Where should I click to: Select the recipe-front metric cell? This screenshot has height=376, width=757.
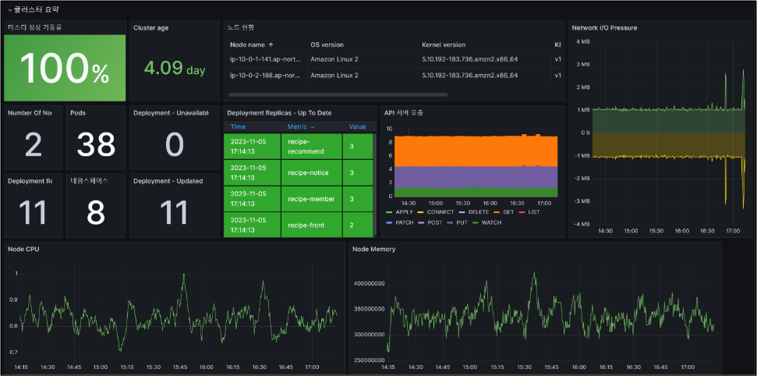[312, 225]
